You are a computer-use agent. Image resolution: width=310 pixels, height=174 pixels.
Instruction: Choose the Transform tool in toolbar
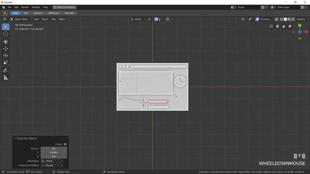(5, 42)
